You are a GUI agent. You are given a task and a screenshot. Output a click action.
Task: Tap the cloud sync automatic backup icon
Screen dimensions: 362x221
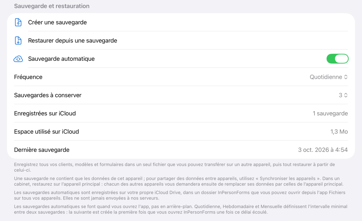click(x=18, y=59)
